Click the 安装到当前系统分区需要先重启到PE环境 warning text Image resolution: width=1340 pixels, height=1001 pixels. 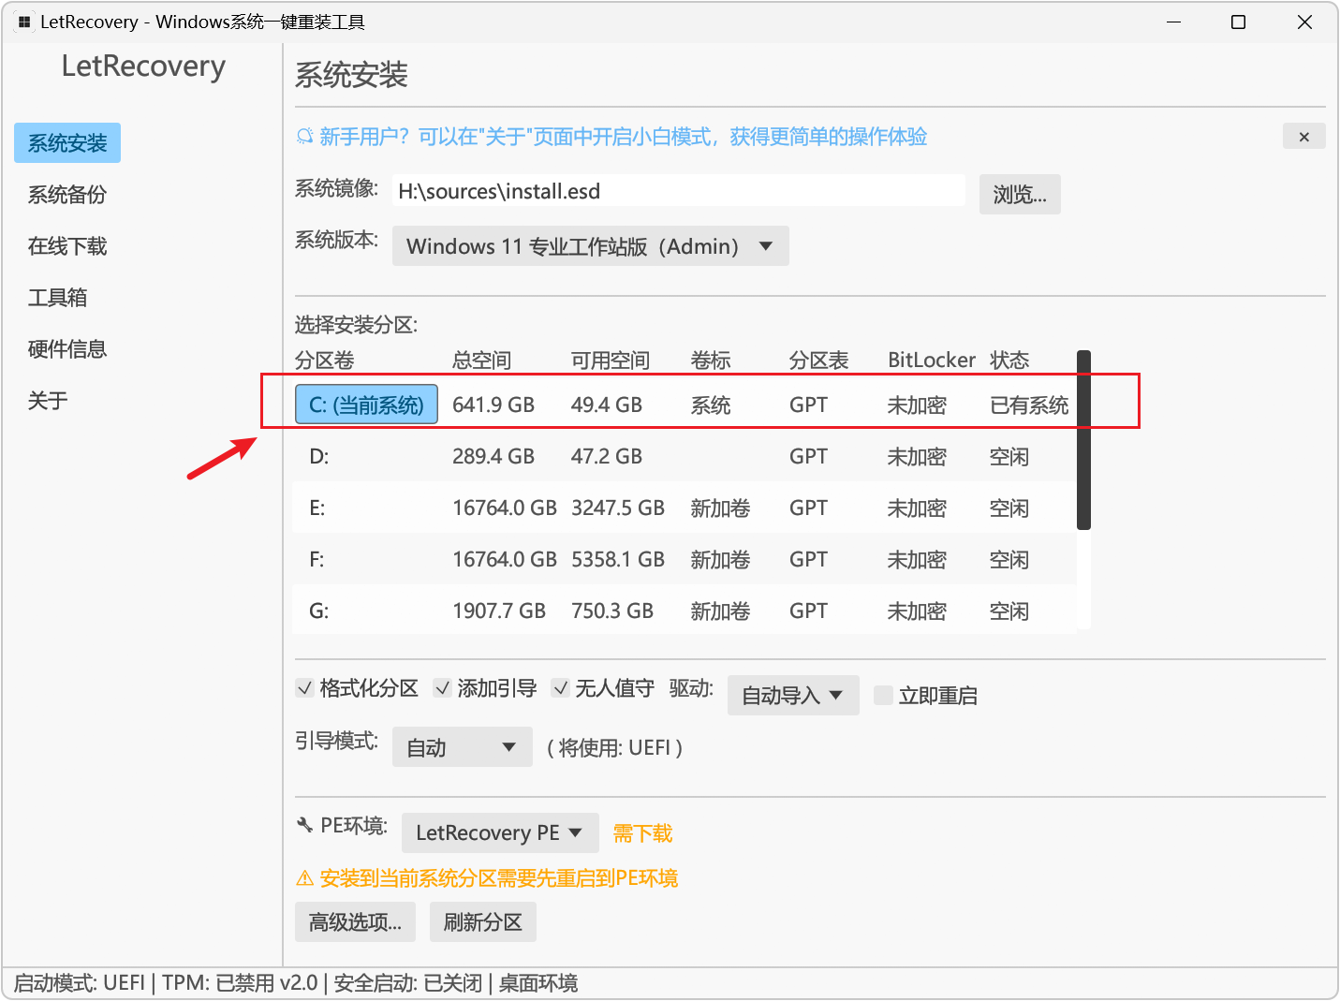[499, 878]
